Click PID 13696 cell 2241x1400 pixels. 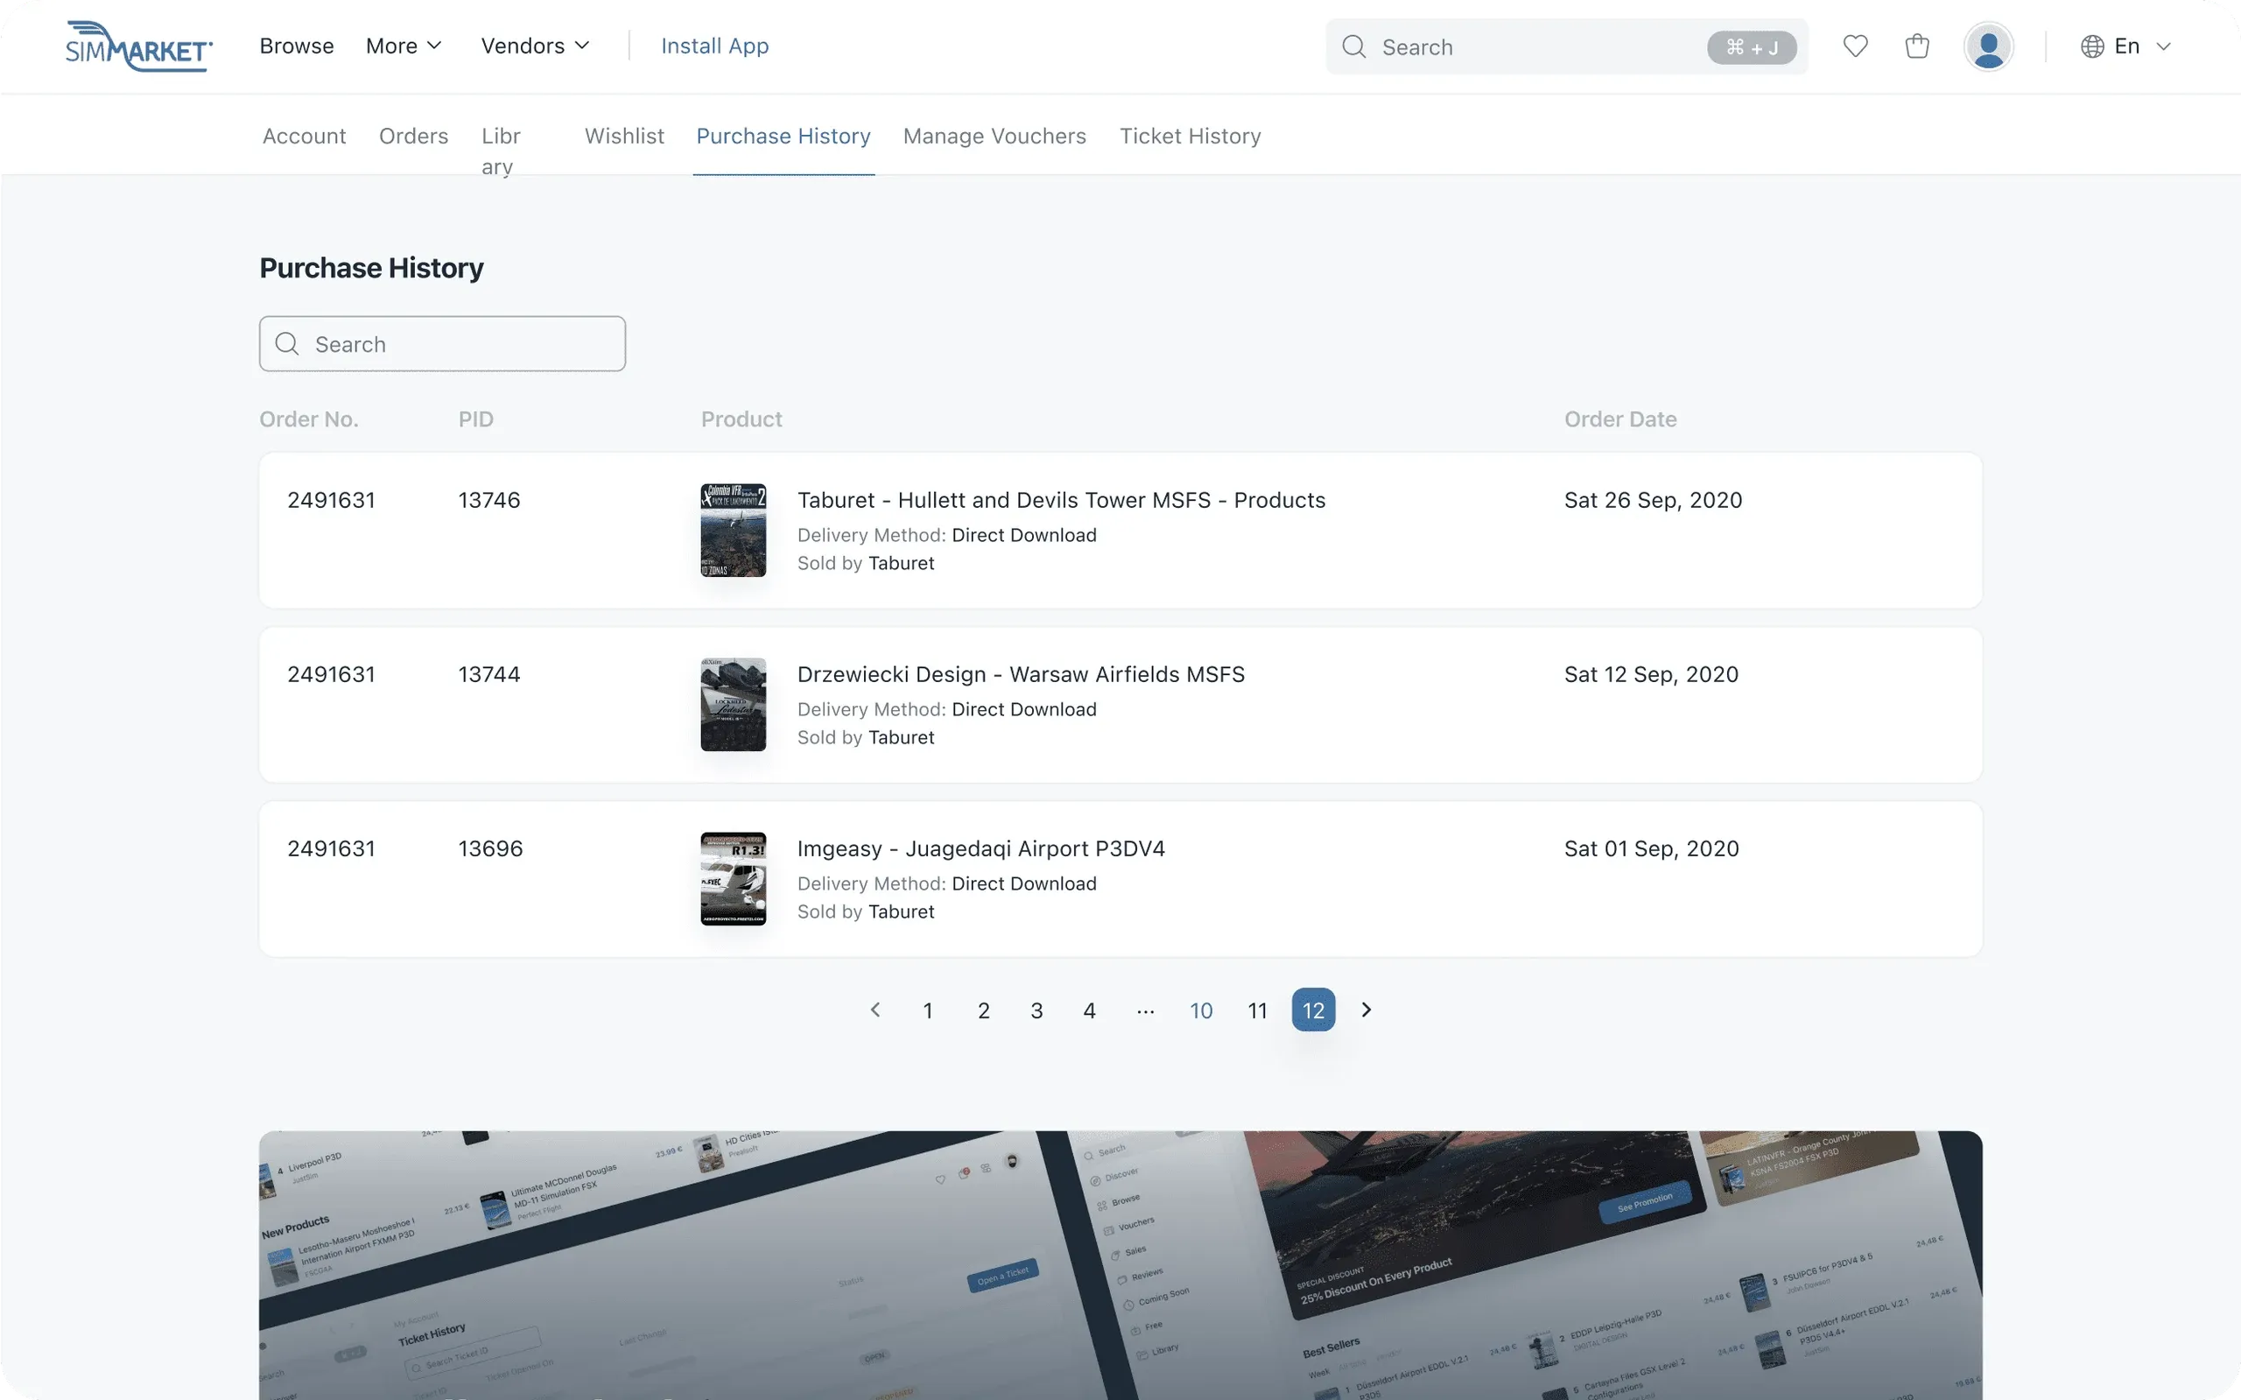coord(490,848)
